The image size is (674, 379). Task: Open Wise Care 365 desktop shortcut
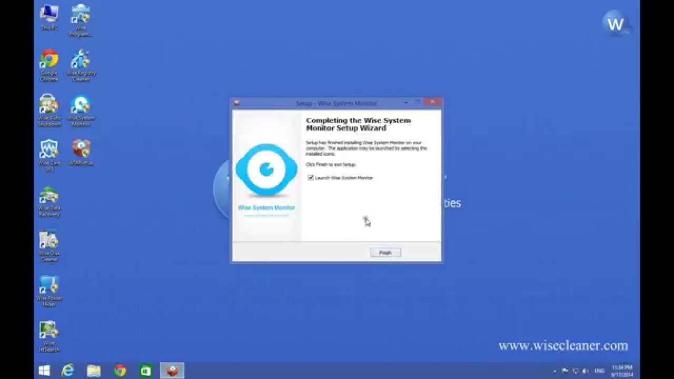49,155
